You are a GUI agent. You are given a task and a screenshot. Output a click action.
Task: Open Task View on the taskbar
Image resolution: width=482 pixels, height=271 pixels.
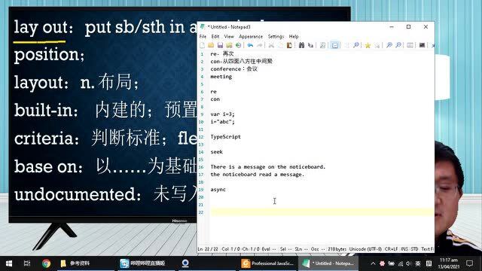click(x=27, y=263)
